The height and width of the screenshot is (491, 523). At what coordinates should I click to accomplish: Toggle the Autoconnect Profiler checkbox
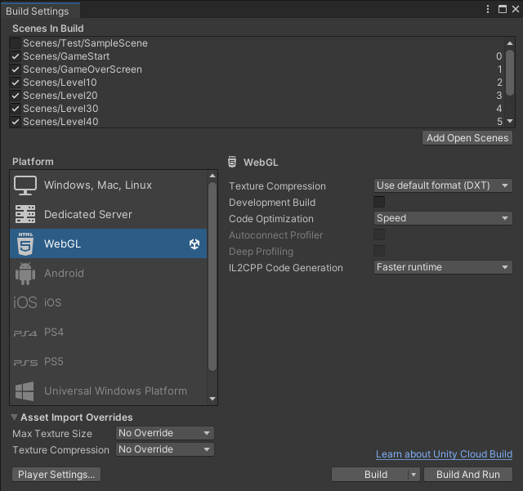[x=379, y=234]
